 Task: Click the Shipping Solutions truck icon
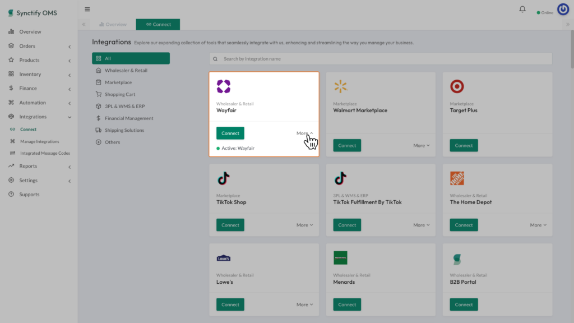click(99, 130)
